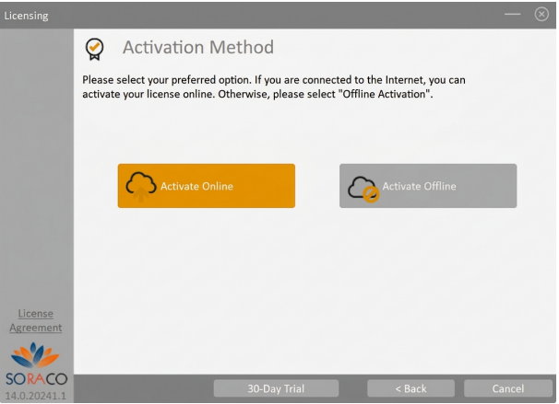Click the Licensing title bar text

27,16
